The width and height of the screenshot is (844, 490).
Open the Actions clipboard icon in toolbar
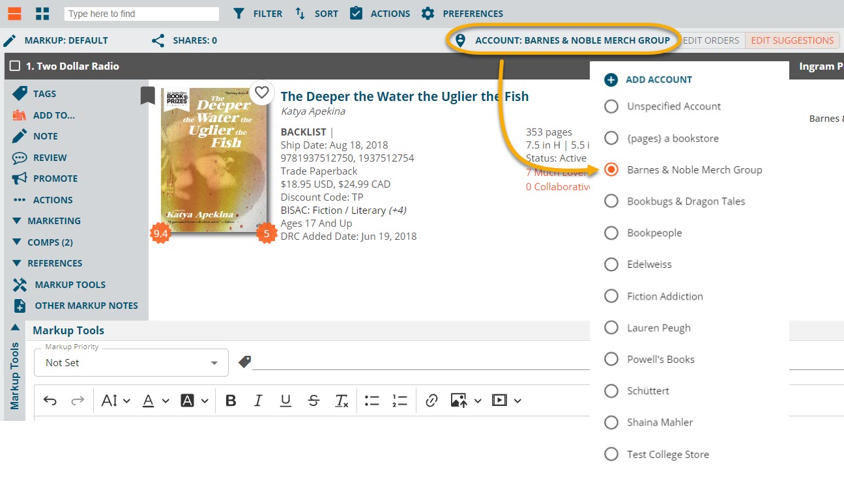356,13
